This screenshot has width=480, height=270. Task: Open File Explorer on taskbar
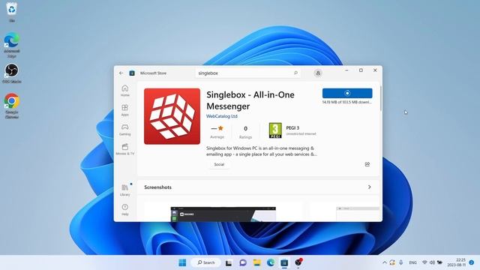point(256,262)
